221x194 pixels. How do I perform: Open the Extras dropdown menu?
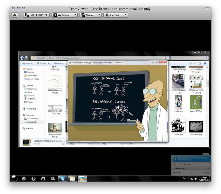[116, 15]
